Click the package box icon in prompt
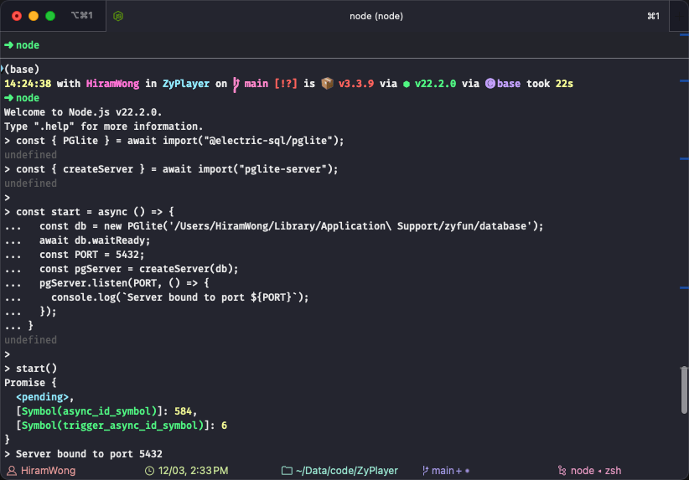689x480 pixels. [327, 84]
